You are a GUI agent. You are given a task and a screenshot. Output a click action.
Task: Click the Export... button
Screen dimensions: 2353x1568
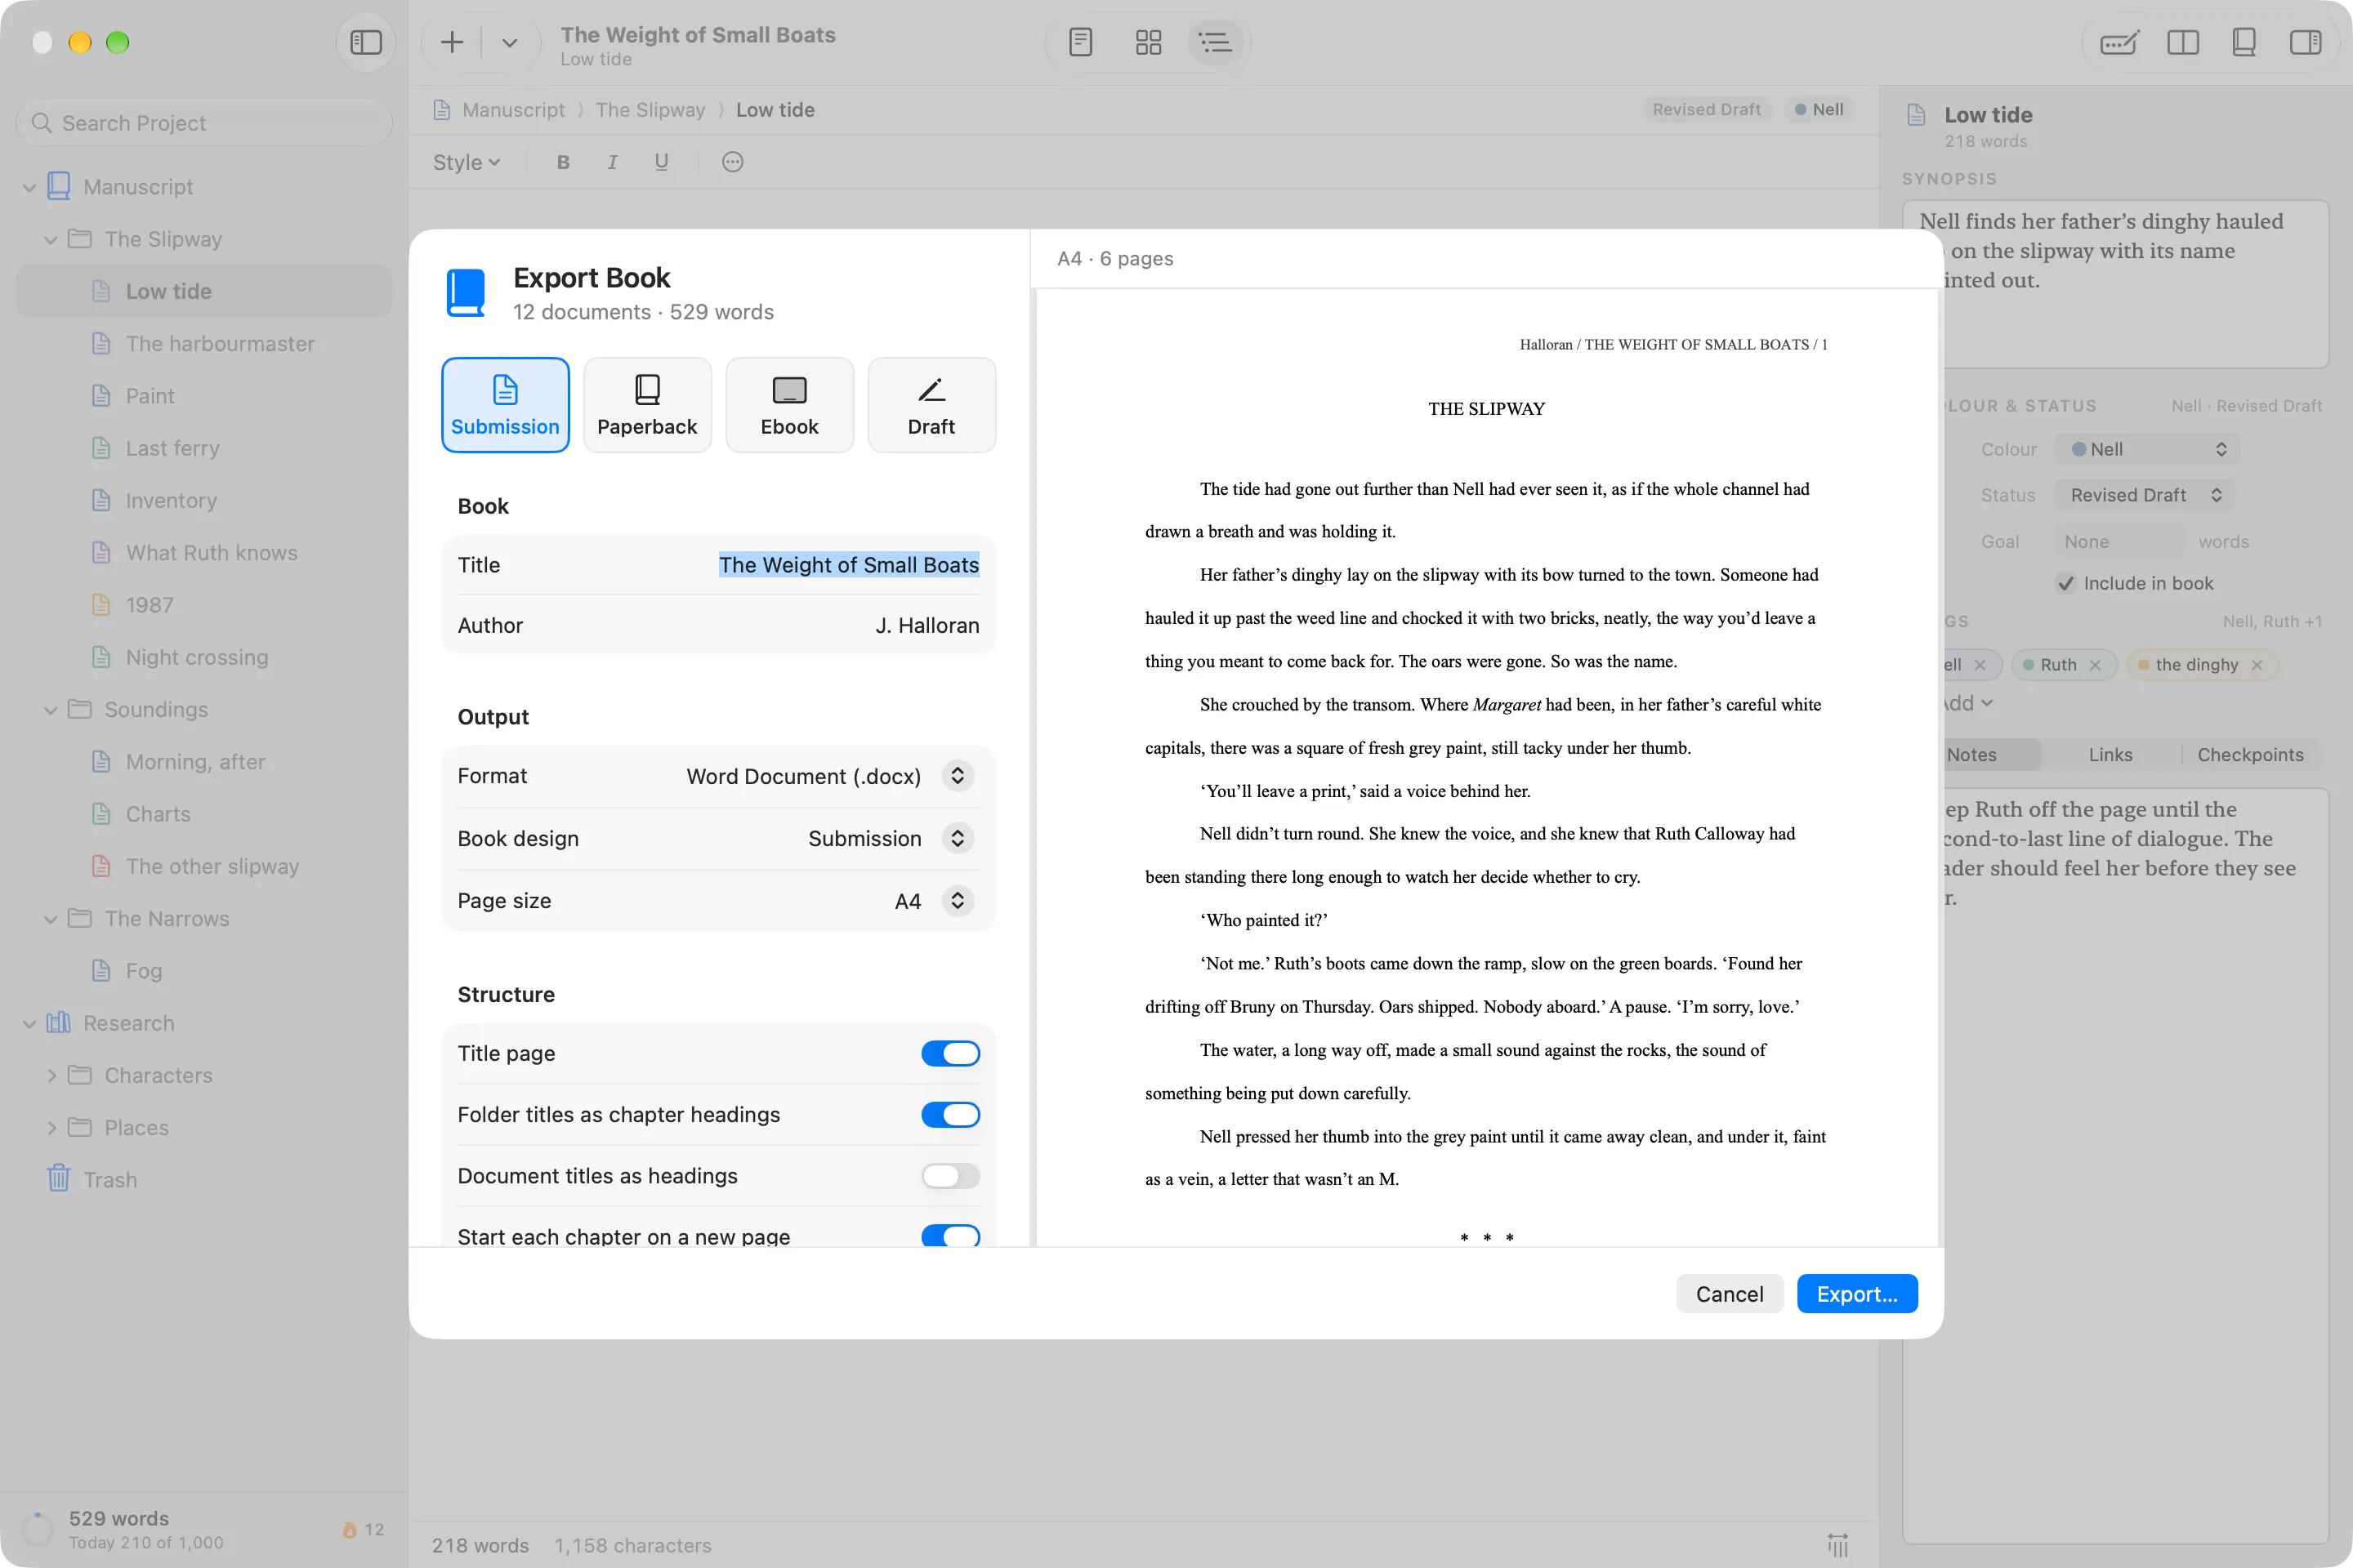pos(1857,1294)
